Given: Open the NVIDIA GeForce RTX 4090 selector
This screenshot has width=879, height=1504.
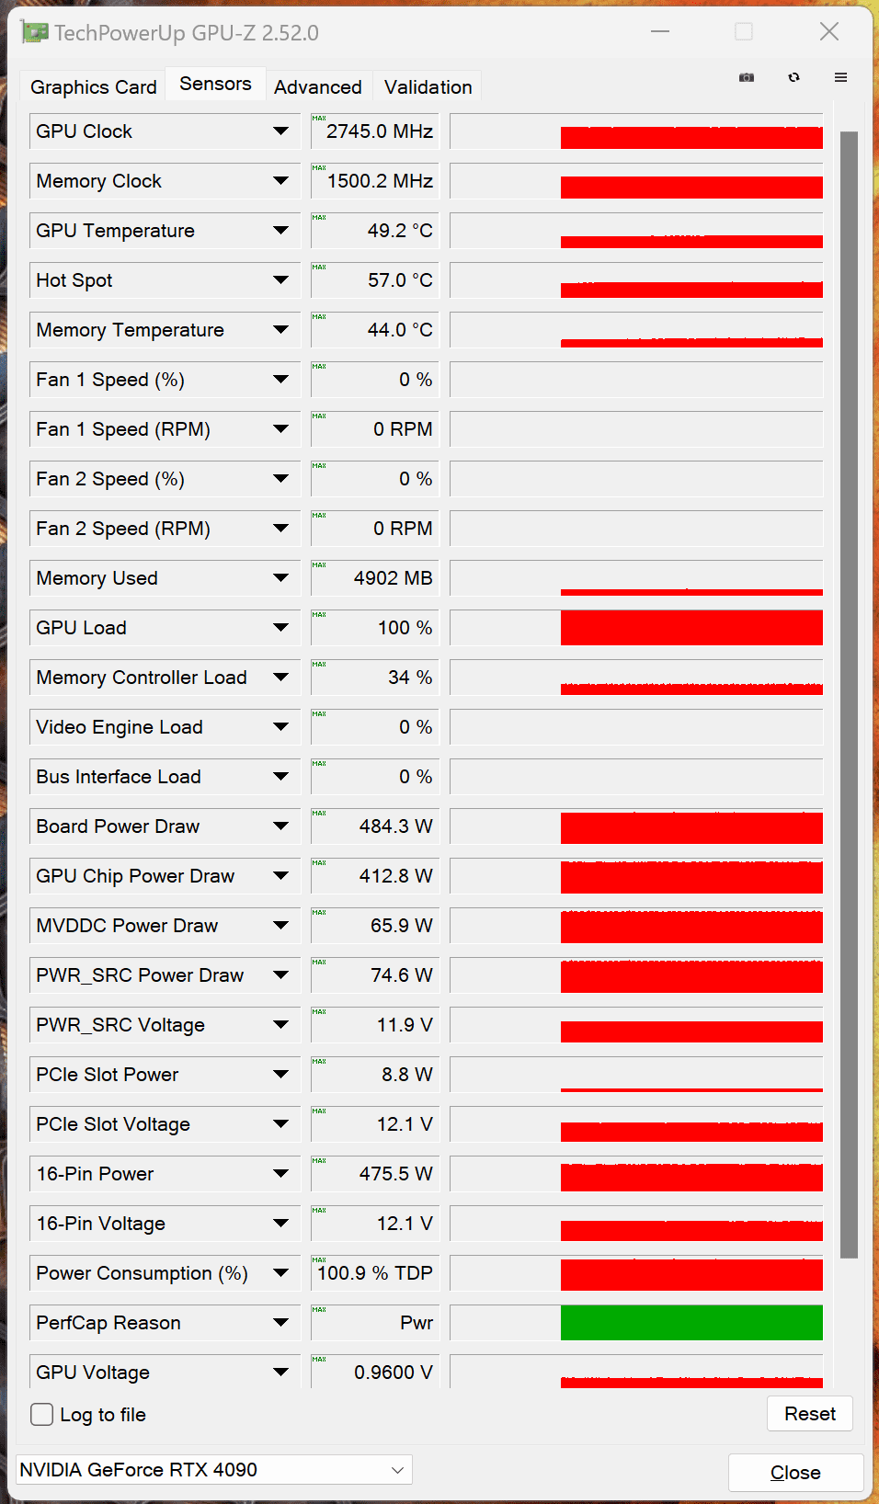Looking at the screenshot, I should [x=214, y=1470].
